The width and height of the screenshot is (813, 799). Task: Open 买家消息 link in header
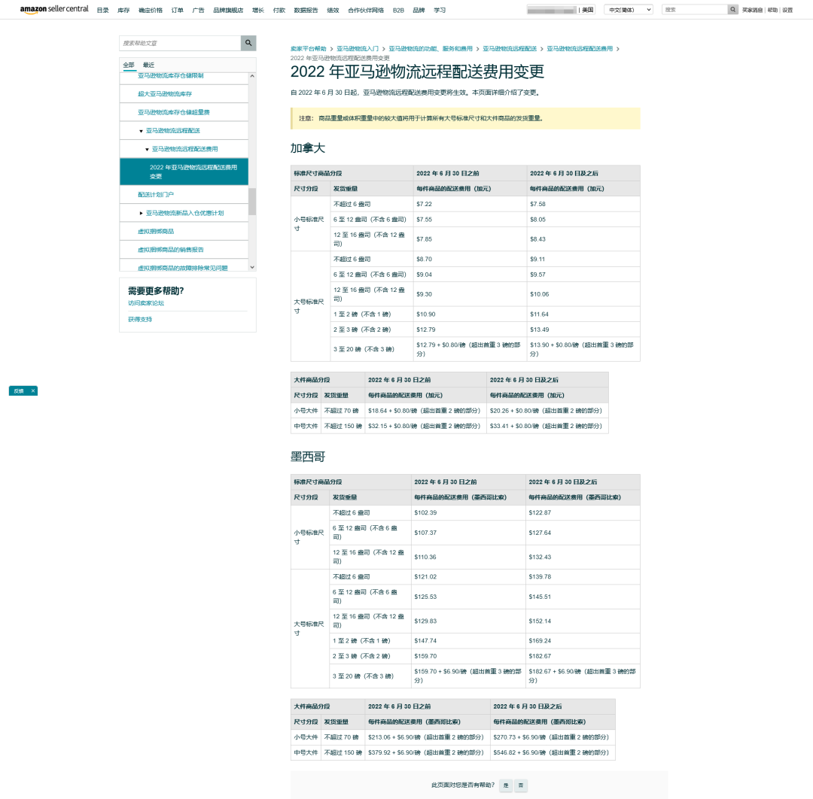point(752,10)
